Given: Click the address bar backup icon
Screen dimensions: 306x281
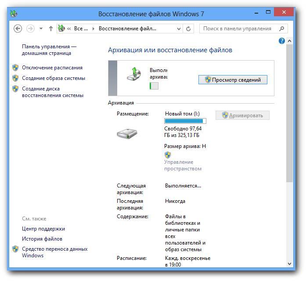Looking at the screenshot, I should [61, 29].
